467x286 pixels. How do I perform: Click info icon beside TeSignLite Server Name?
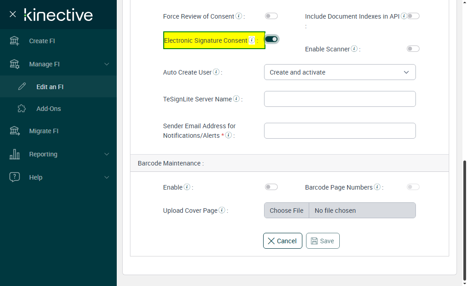(x=236, y=99)
